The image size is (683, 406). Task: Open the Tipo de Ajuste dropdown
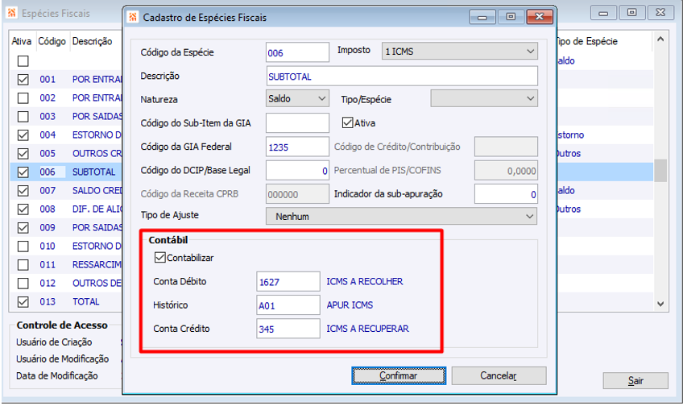coord(402,216)
